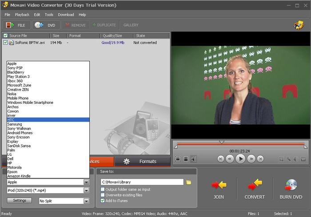Open the File menu
This screenshot has height=217, width=311.
tap(8, 15)
